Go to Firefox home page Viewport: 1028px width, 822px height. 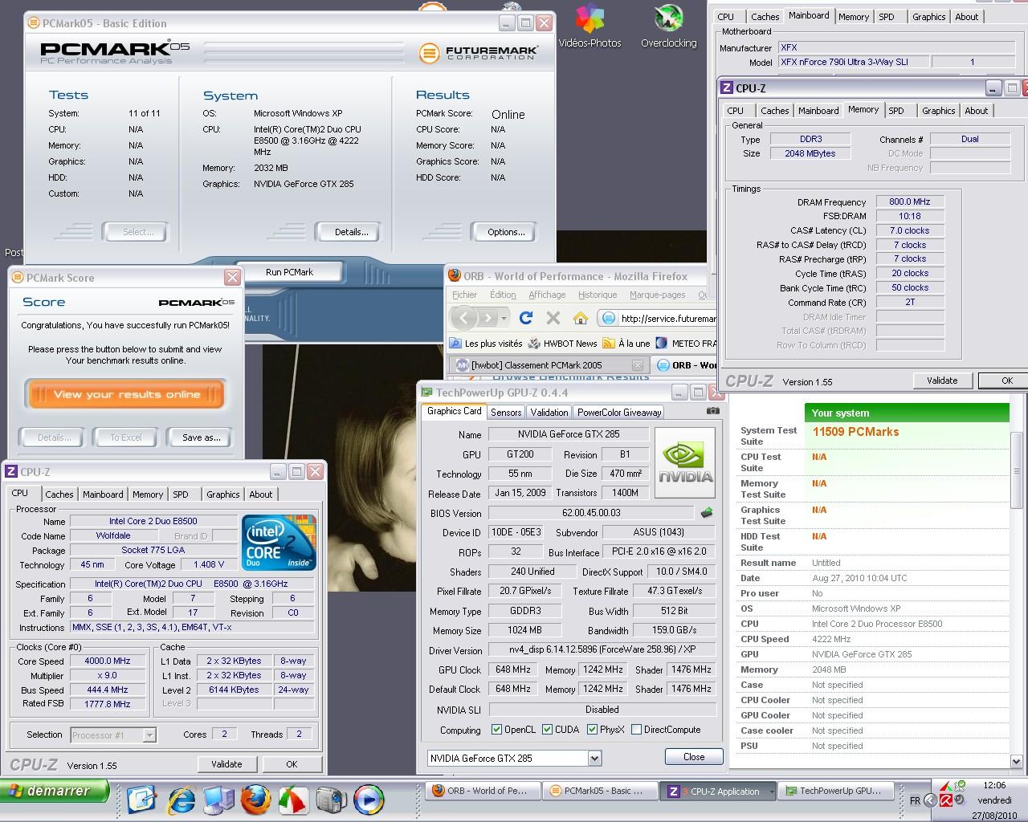[581, 318]
